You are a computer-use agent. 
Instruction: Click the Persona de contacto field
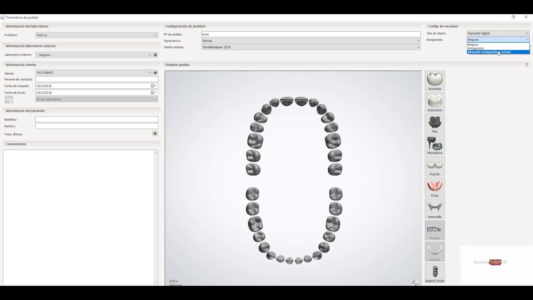pos(97,79)
